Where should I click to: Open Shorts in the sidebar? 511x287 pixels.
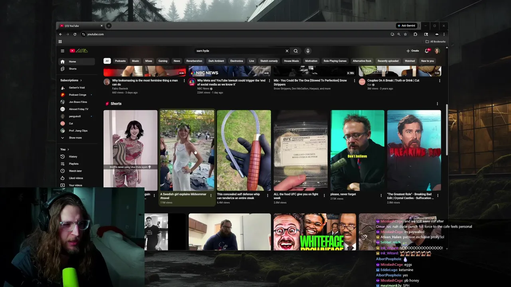tap(76, 69)
